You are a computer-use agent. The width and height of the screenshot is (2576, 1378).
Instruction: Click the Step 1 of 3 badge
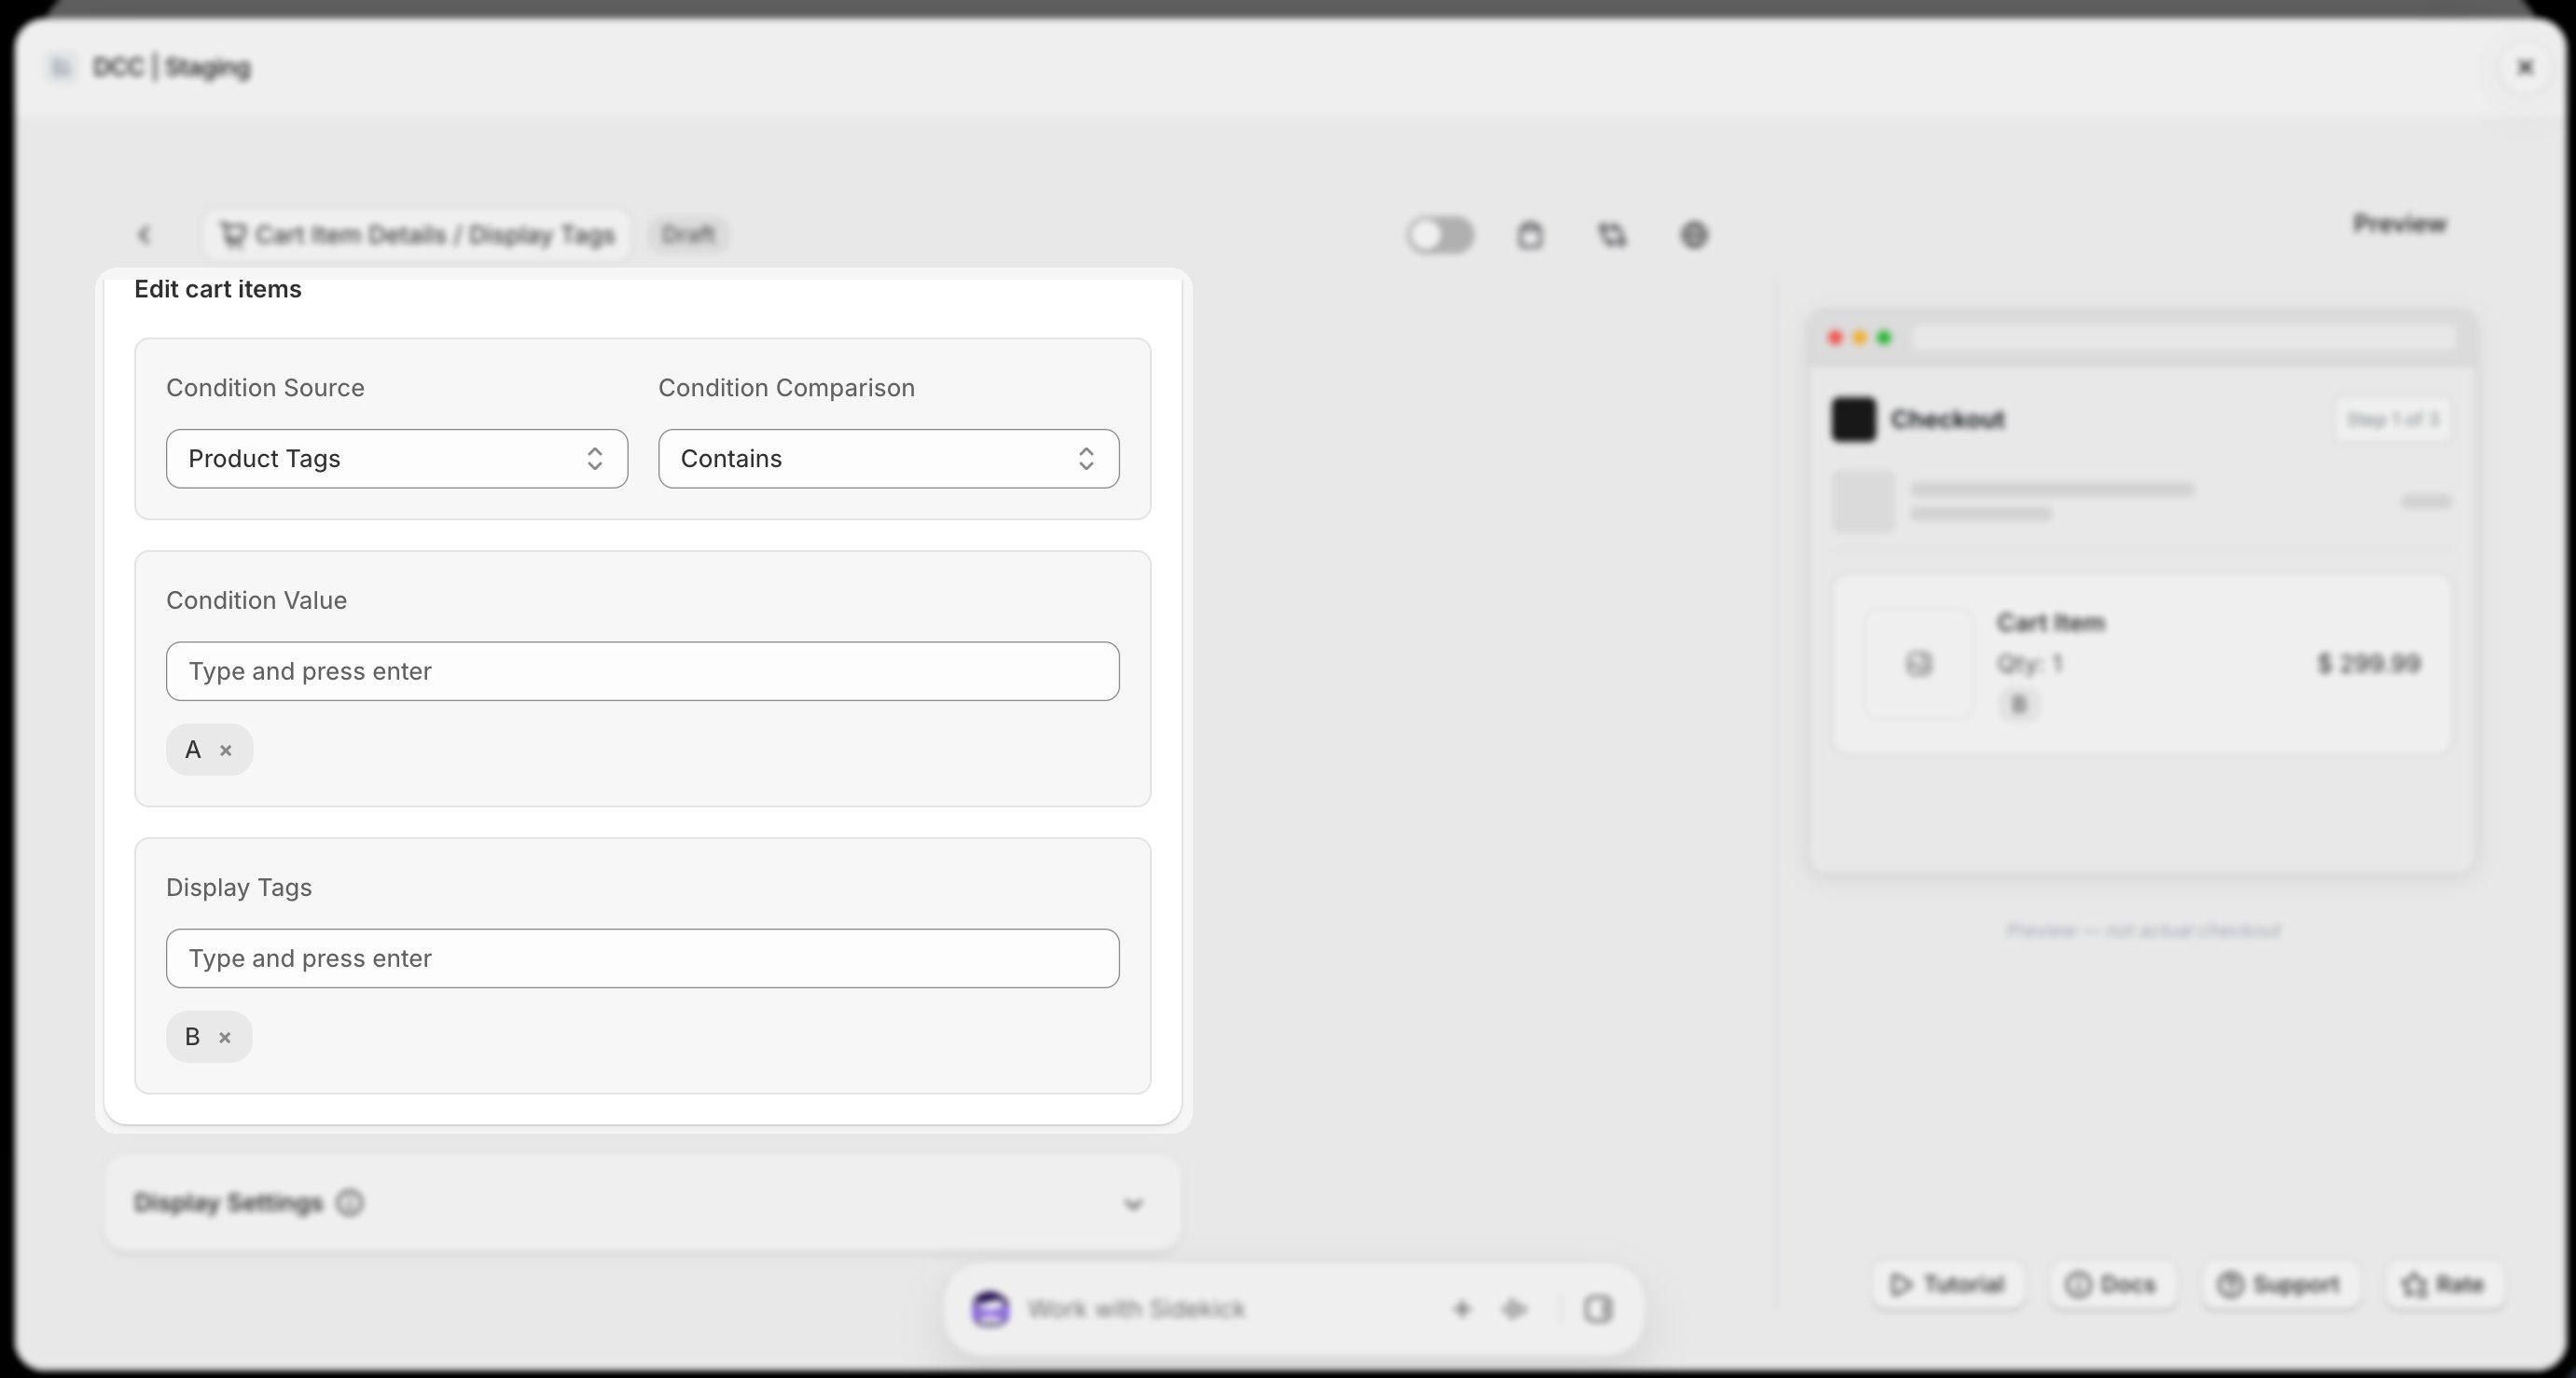[2392, 419]
